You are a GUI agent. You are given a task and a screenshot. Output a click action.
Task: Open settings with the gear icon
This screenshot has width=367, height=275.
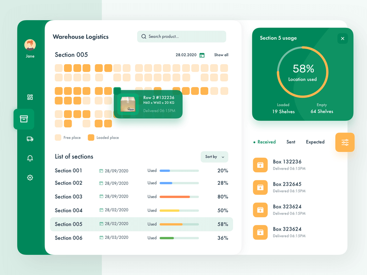(x=30, y=178)
